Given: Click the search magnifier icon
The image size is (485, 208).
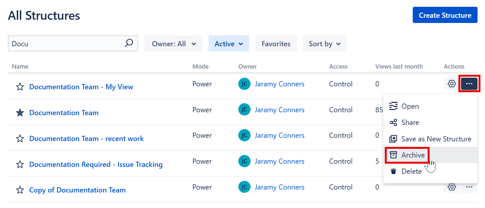Looking at the screenshot, I should click(x=129, y=43).
